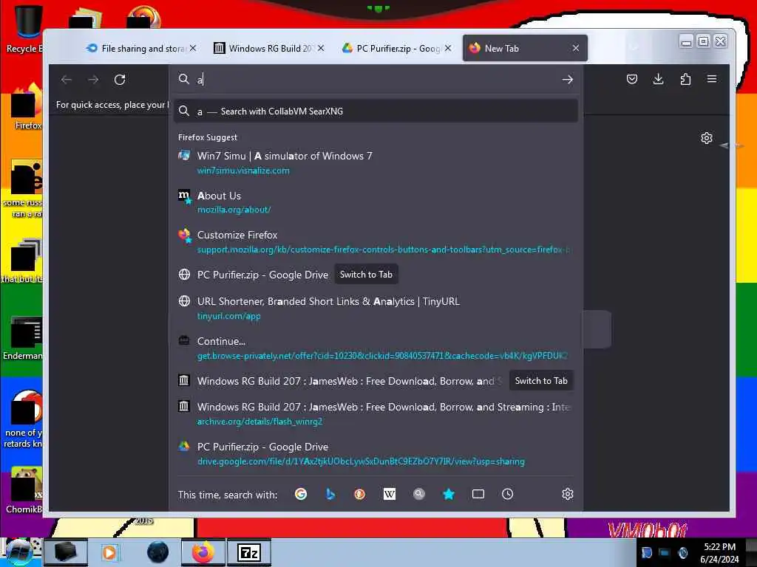The image size is (757, 567).
Task: Open the Firefox hamburger menu
Action: [712, 79]
